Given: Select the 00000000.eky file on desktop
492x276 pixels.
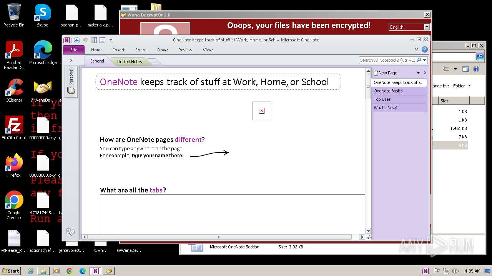Looking at the screenshot, I should (43, 128).
